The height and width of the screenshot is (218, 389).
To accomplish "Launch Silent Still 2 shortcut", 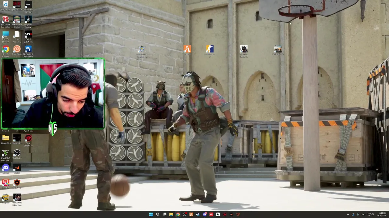I will click(17, 140).
